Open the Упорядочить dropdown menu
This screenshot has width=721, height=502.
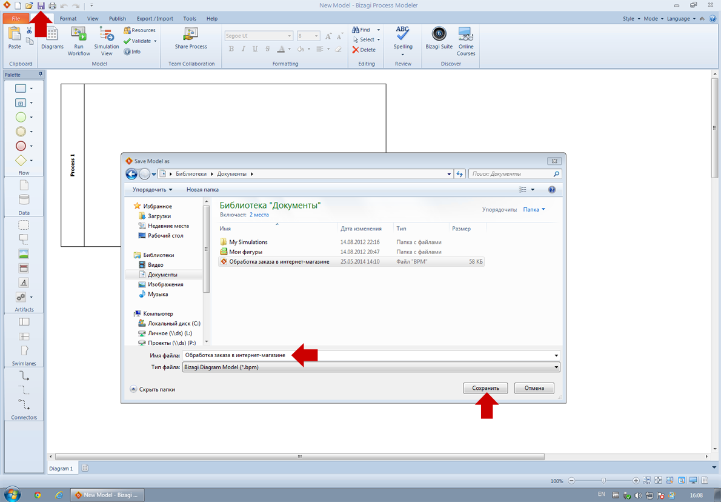(x=152, y=190)
